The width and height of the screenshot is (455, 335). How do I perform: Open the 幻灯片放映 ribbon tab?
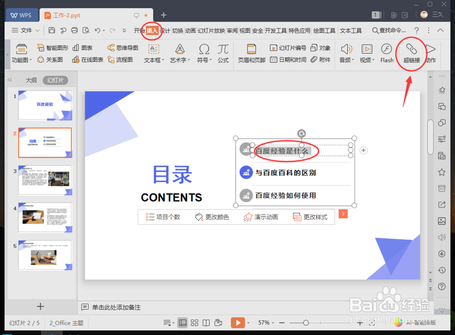(211, 30)
